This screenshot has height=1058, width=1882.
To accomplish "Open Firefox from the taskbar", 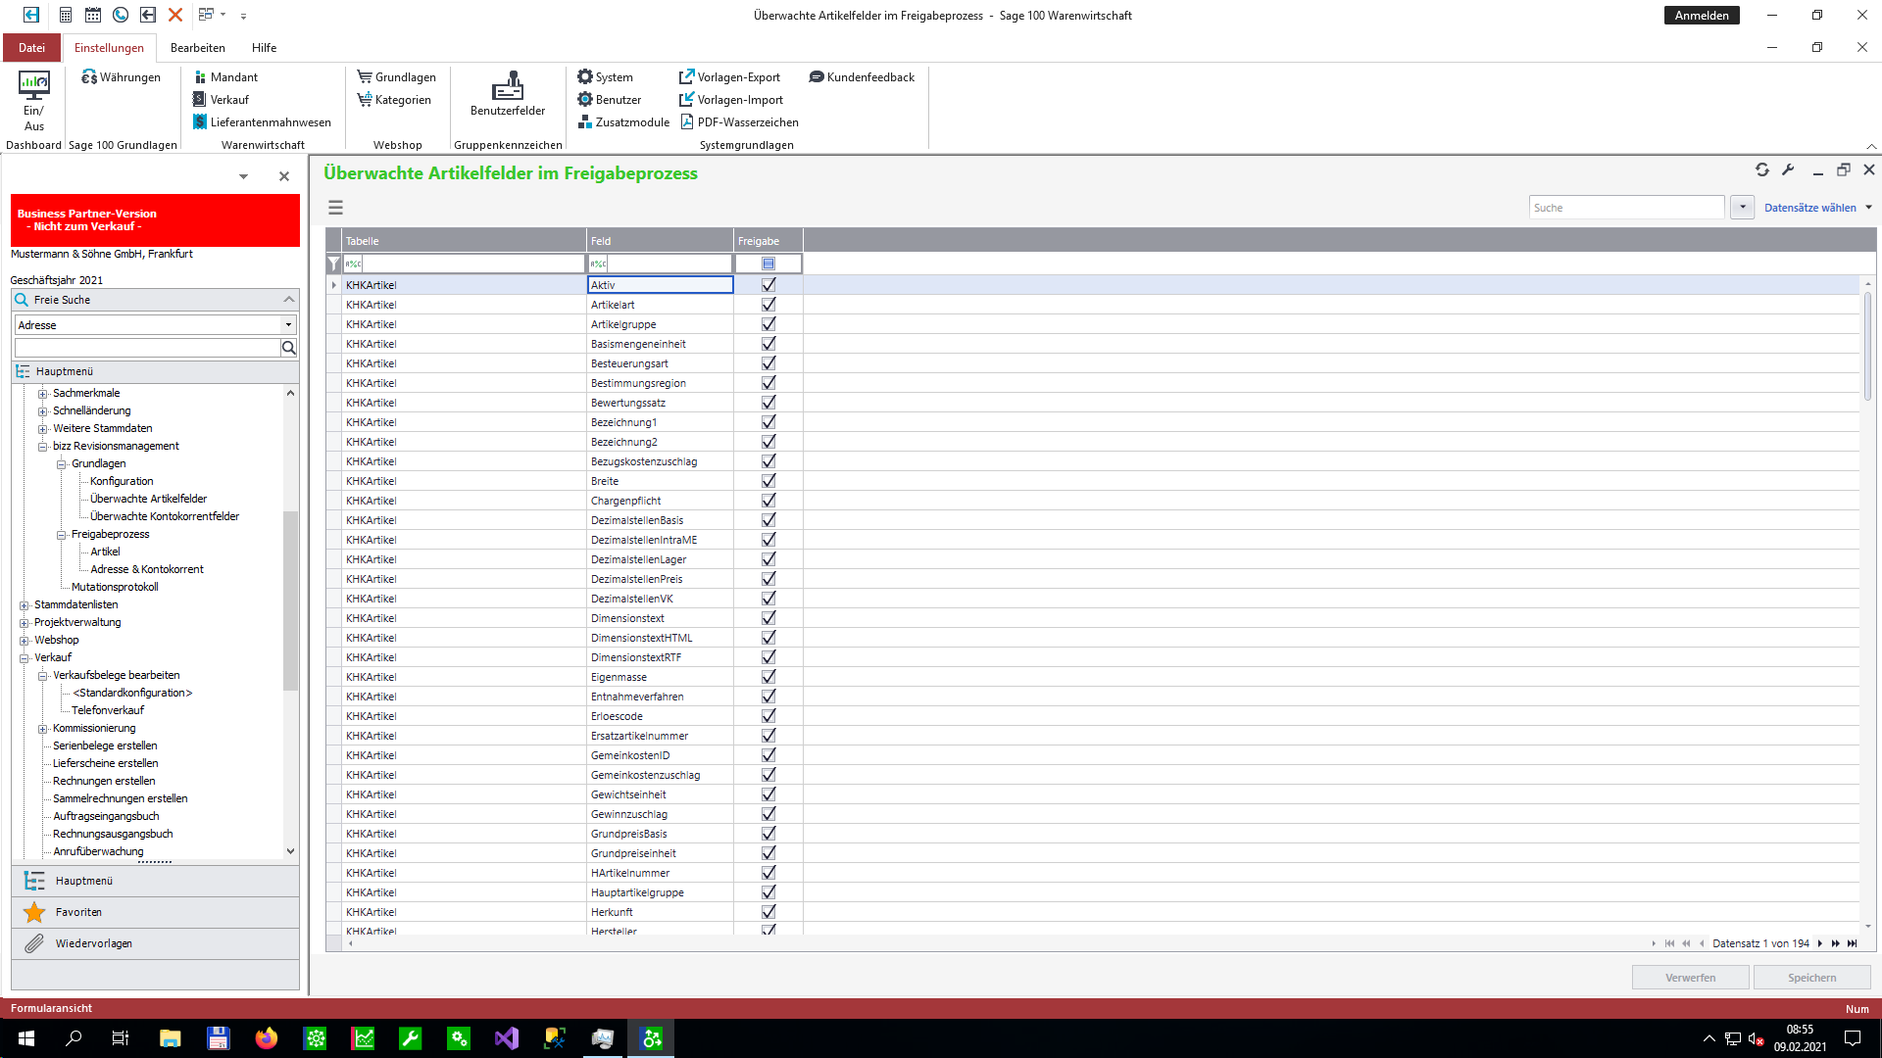I will click(x=266, y=1038).
